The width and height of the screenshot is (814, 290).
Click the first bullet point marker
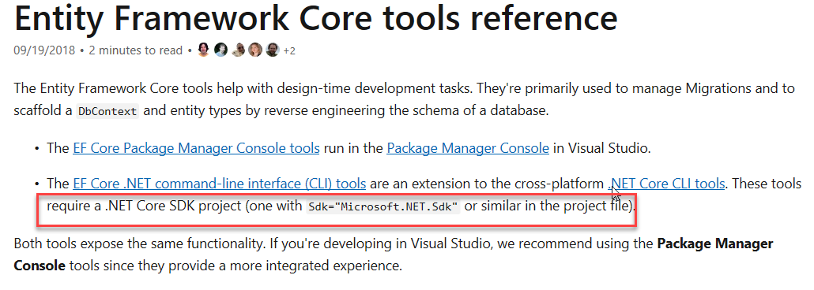tap(37, 149)
